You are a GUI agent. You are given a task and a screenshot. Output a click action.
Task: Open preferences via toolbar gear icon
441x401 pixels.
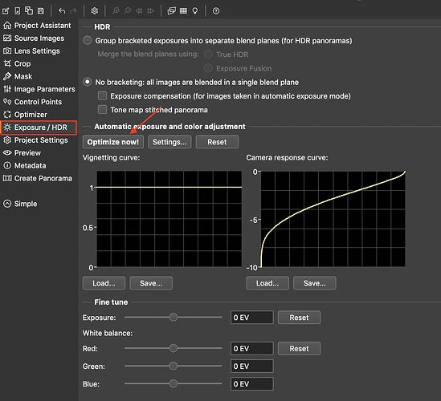(95, 11)
